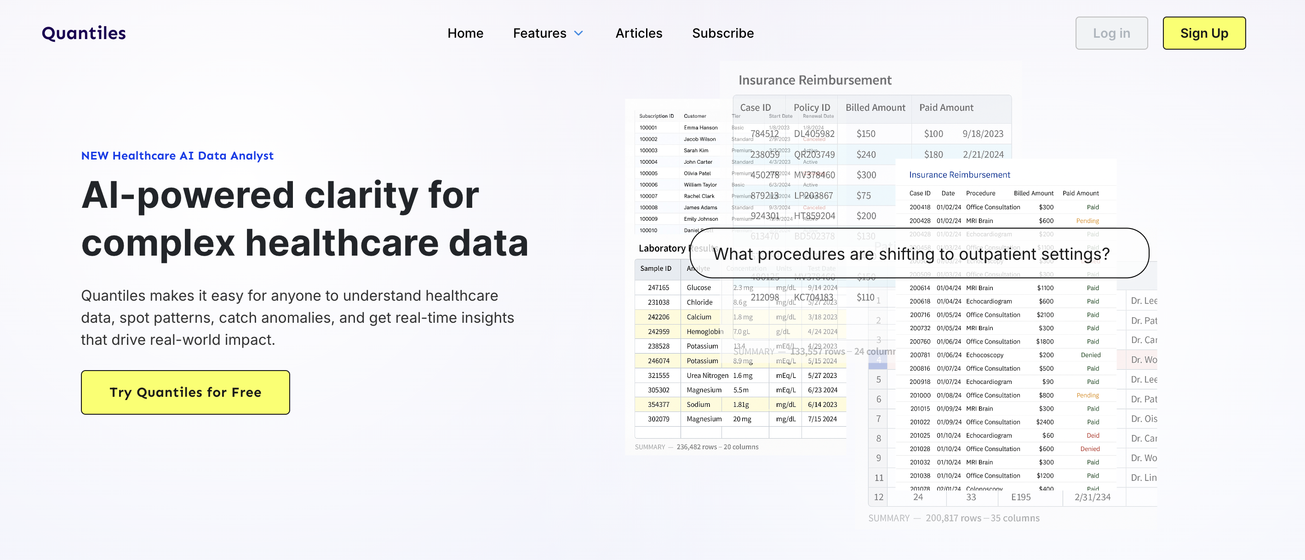This screenshot has height=560, width=1305.
Task: Click the Log in button
Action: (1111, 33)
